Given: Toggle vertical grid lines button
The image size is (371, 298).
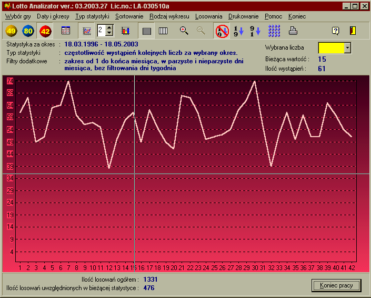Looking at the screenshot, I should tap(163, 31).
